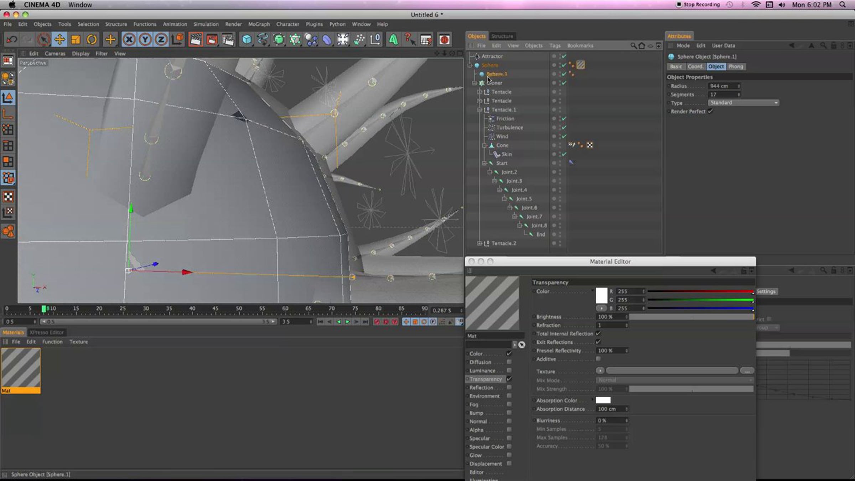Click the Stop Recording button
Screen dimensions: 855x481
click(x=698, y=5)
